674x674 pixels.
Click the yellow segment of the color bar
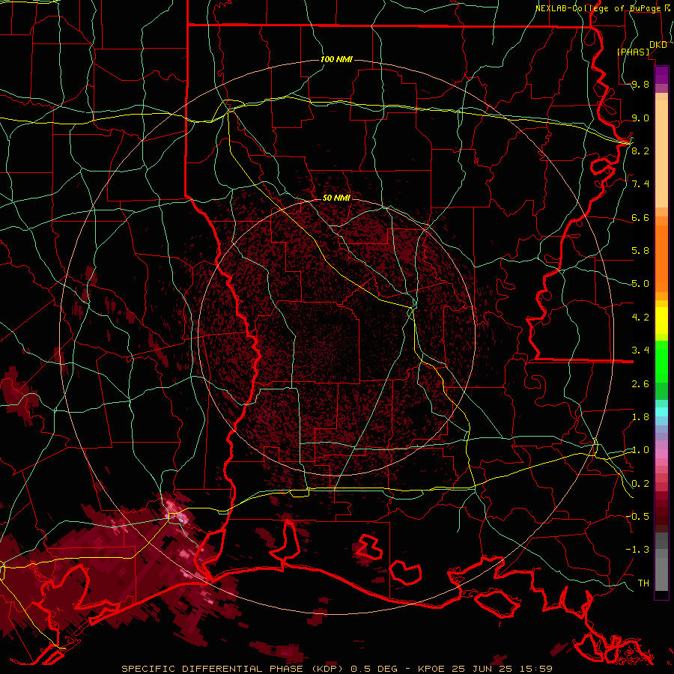click(661, 321)
